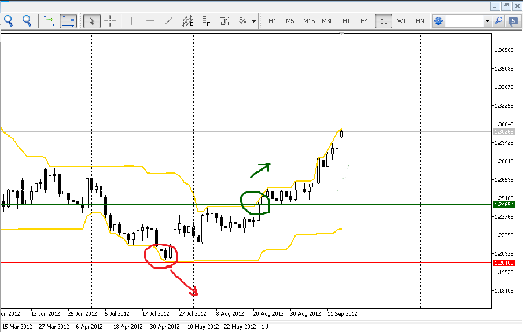Switch to H4 timeframe

[x=364, y=21]
